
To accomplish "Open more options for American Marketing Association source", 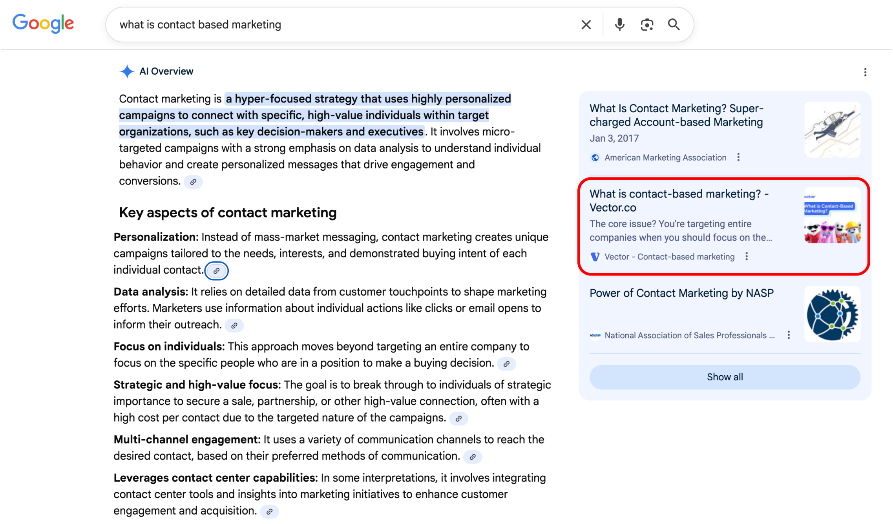I will point(738,157).
